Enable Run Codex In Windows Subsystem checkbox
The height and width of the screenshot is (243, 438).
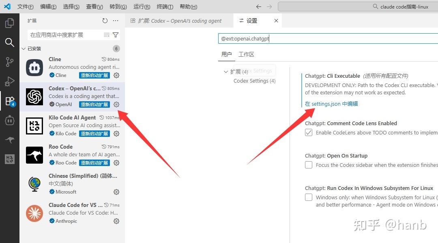tap(309, 197)
